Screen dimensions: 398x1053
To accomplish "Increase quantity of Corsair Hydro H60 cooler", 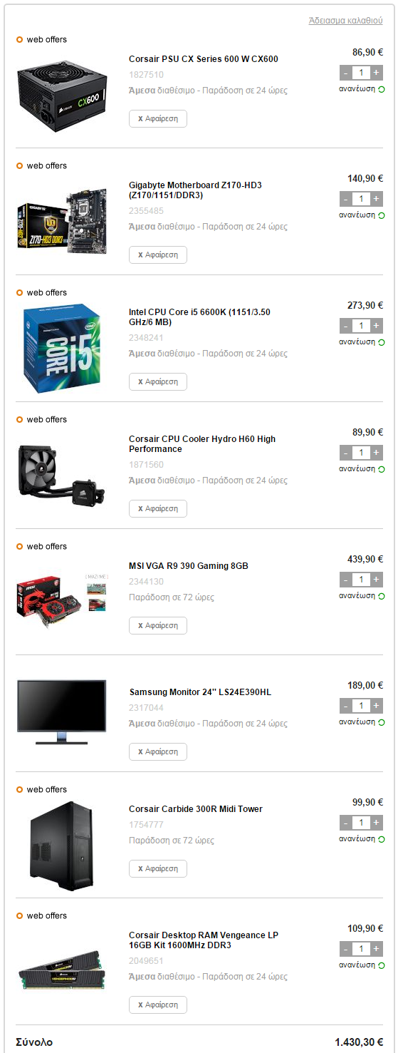I will (377, 453).
